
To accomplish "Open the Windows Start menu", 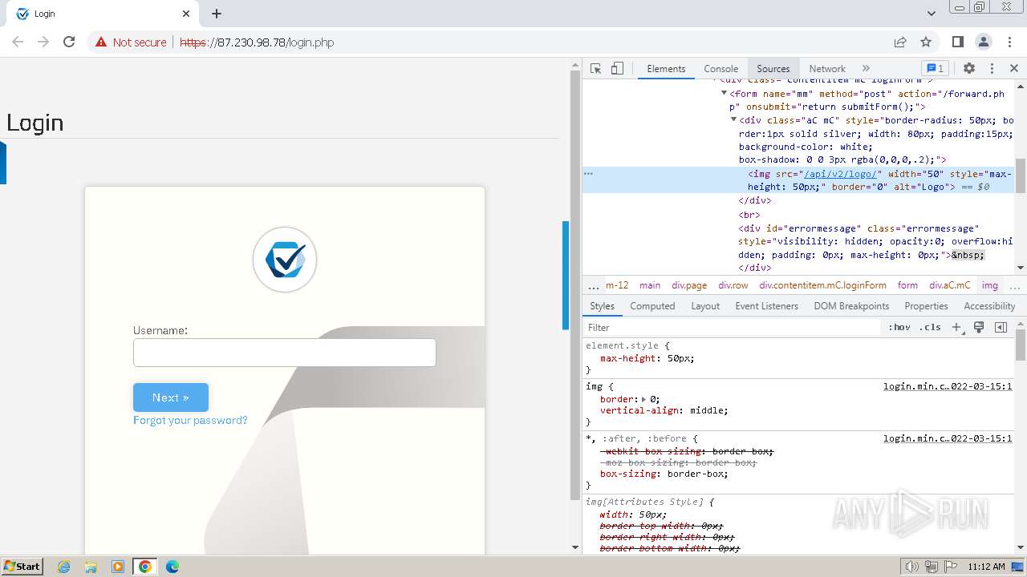I will [22, 566].
